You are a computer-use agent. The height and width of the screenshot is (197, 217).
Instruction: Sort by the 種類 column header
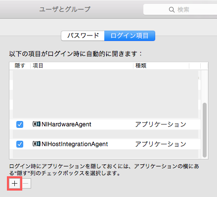pyautogui.click(x=161, y=66)
